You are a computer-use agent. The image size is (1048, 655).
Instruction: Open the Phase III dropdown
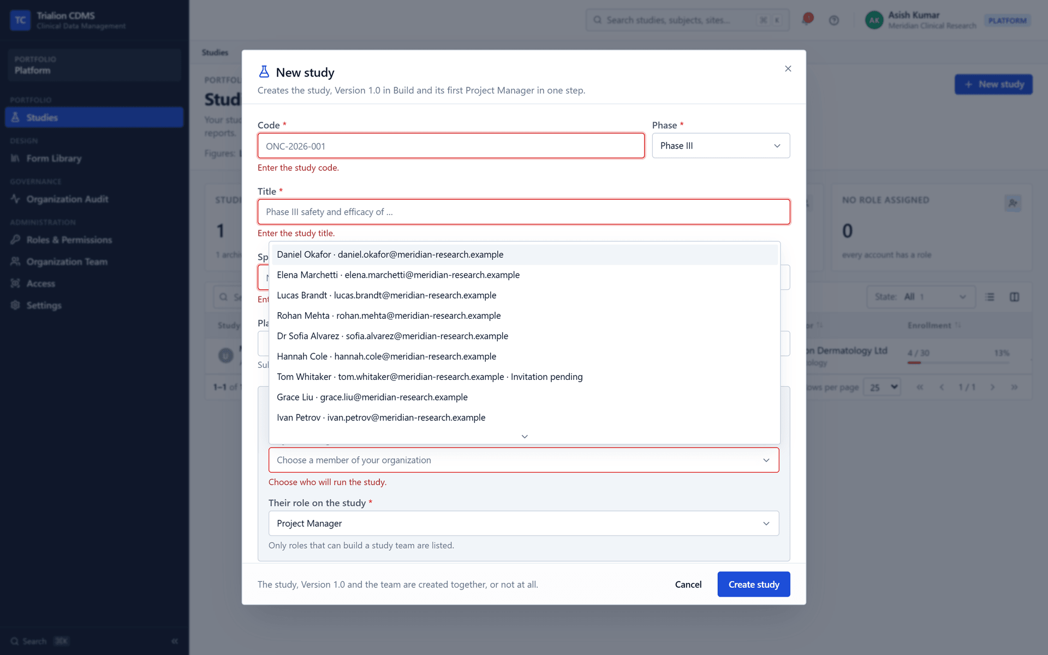[x=720, y=146]
